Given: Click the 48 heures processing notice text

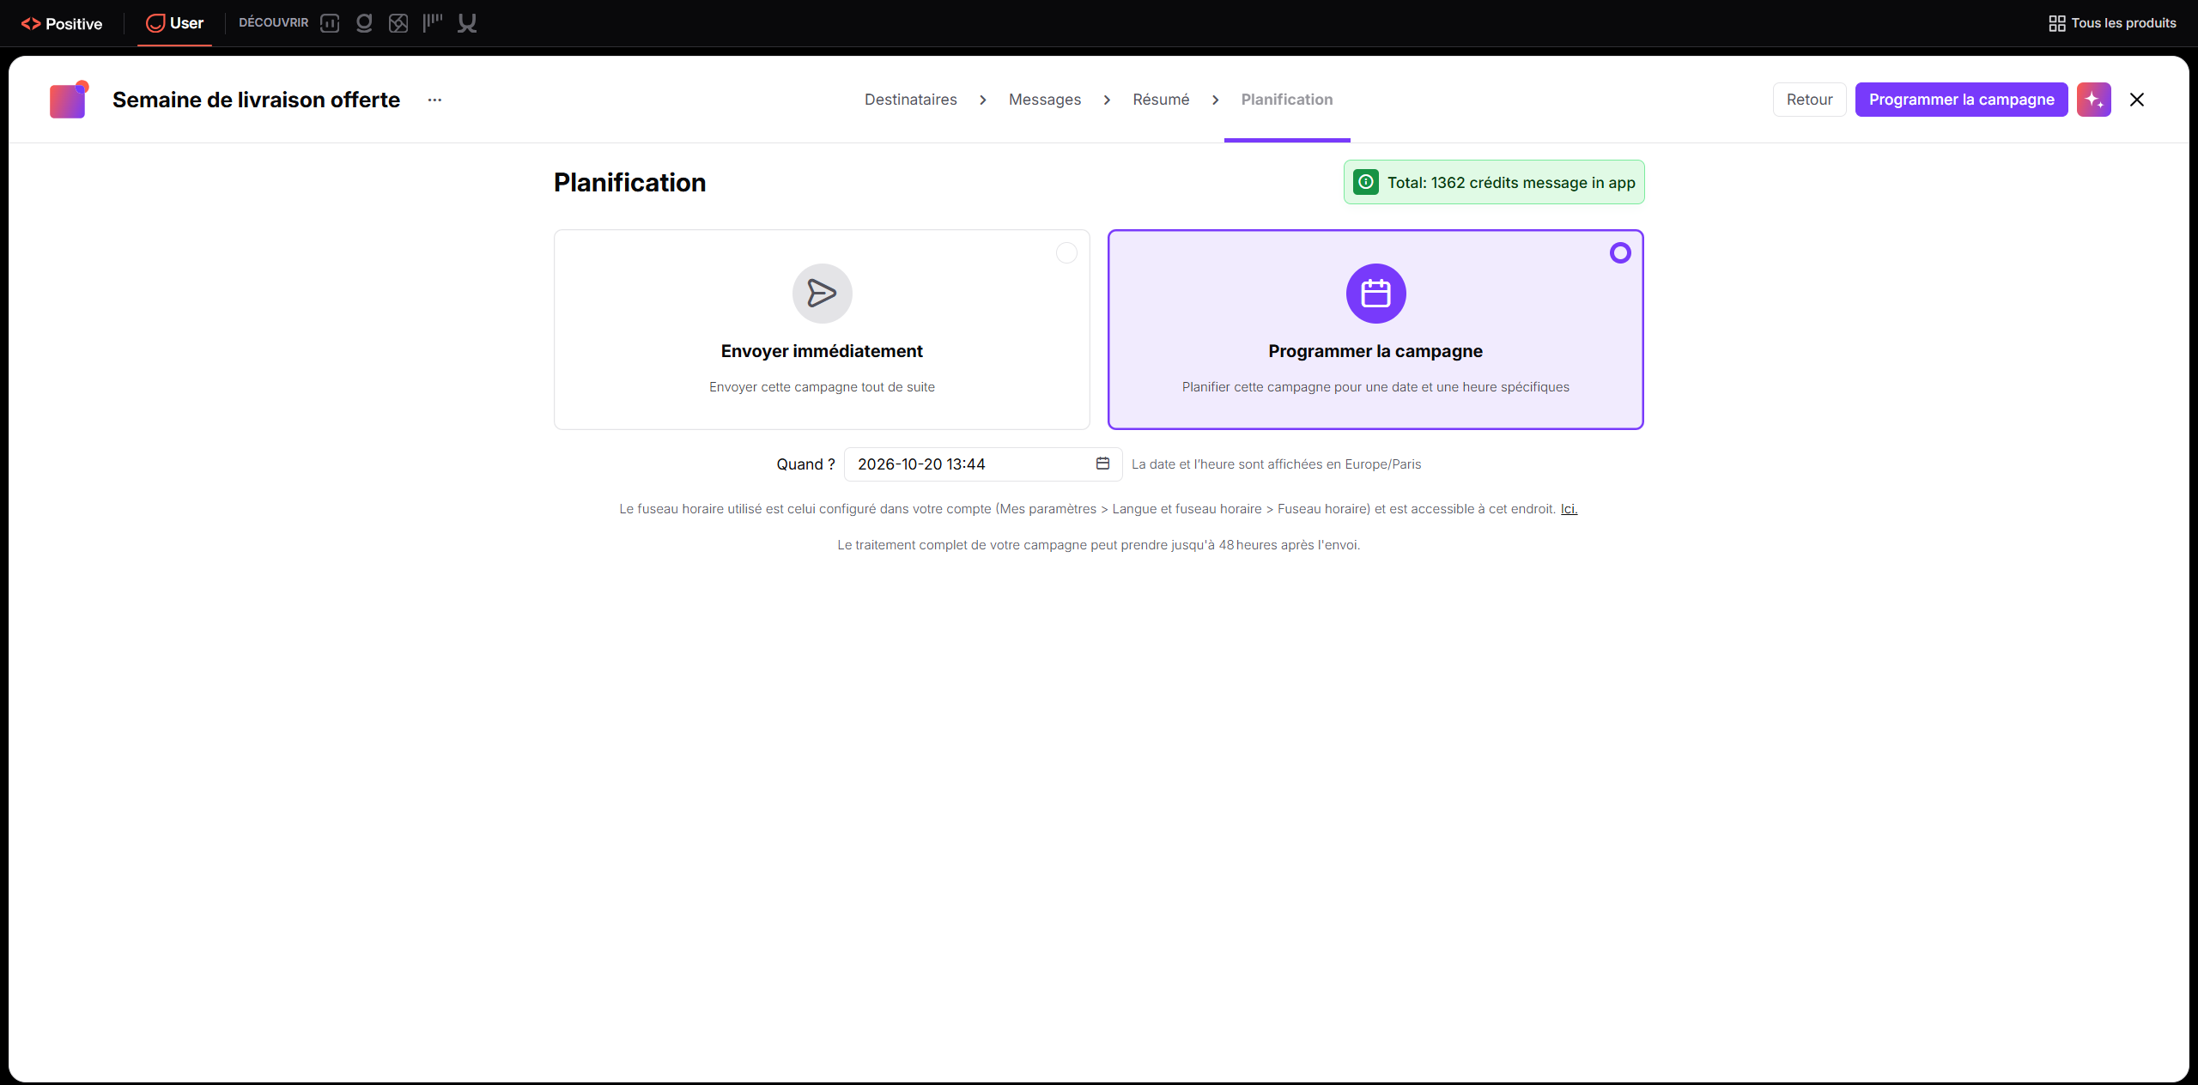Looking at the screenshot, I should coord(1099,545).
